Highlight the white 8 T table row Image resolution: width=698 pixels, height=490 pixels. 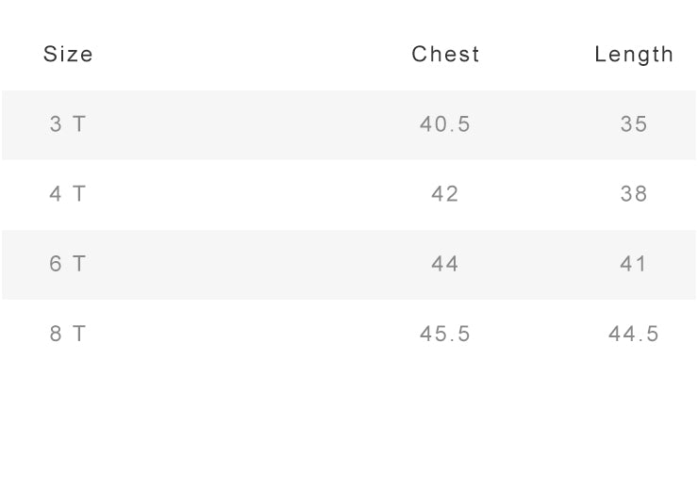(x=245, y=334)
